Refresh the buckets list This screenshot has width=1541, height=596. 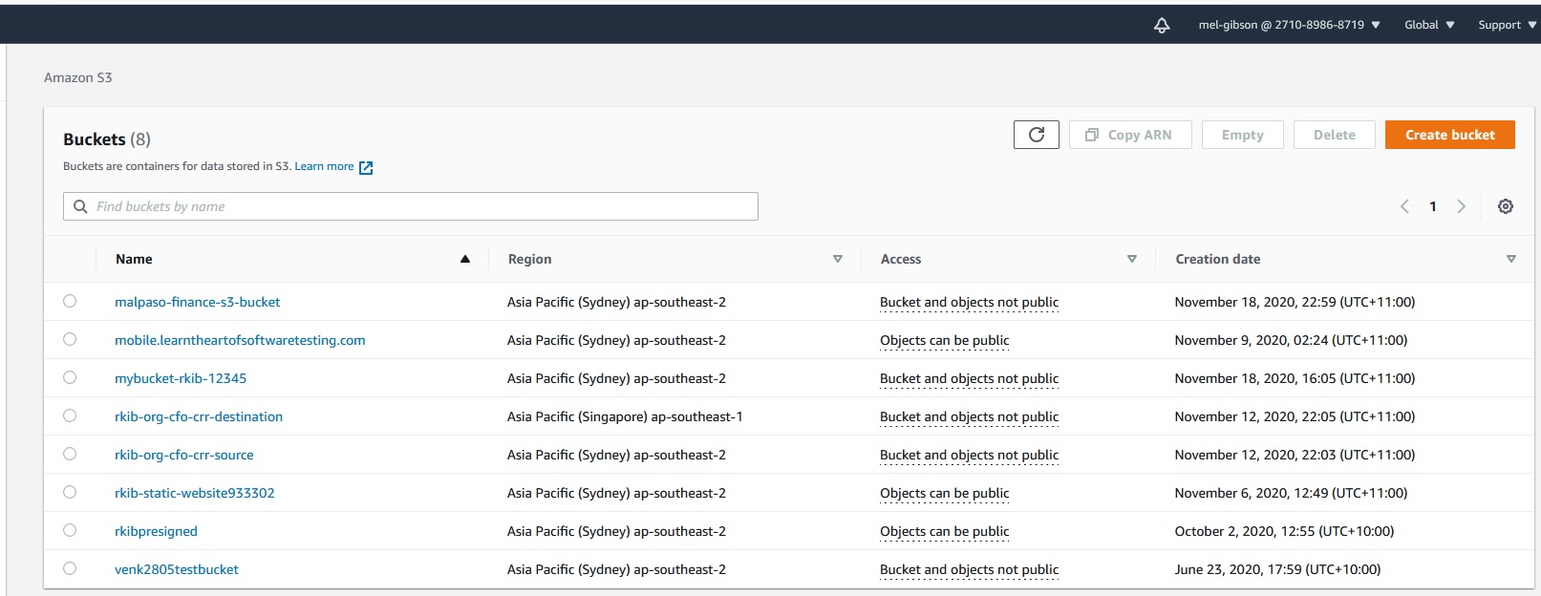1036,135
